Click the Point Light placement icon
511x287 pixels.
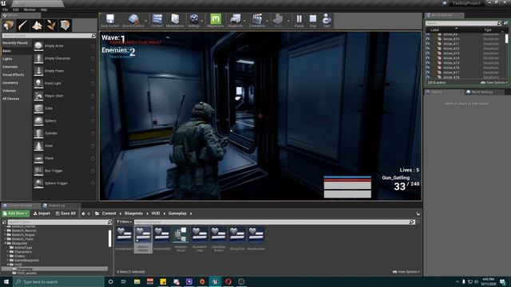(x=38, y=83)
